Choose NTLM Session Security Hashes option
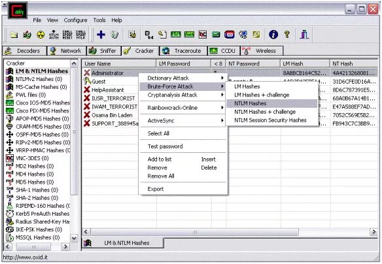Viewport: 382px width, 264px height. [272, 120]
